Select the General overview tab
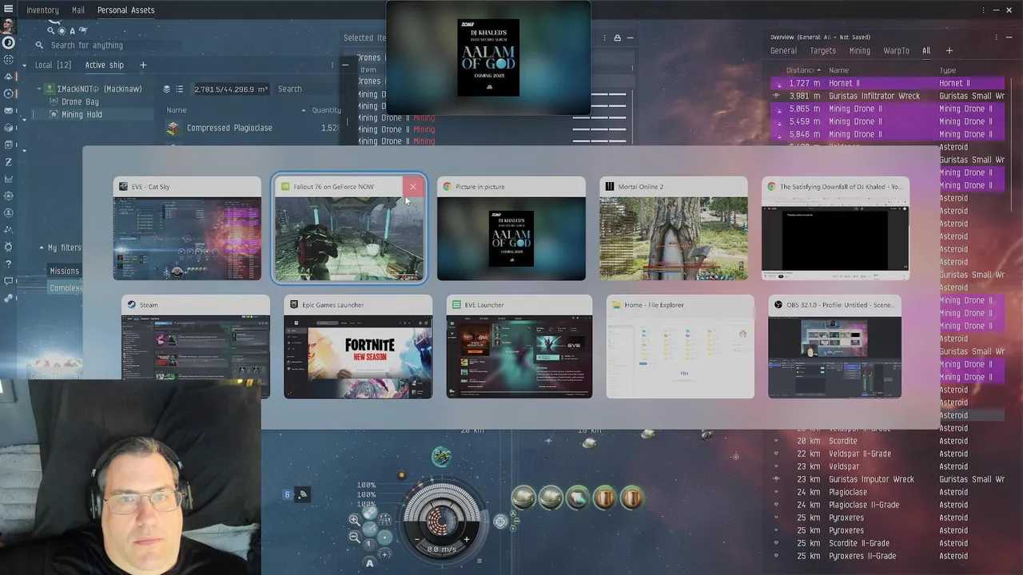This screenshot has height=575, width=1023. (x=783, y=50)
